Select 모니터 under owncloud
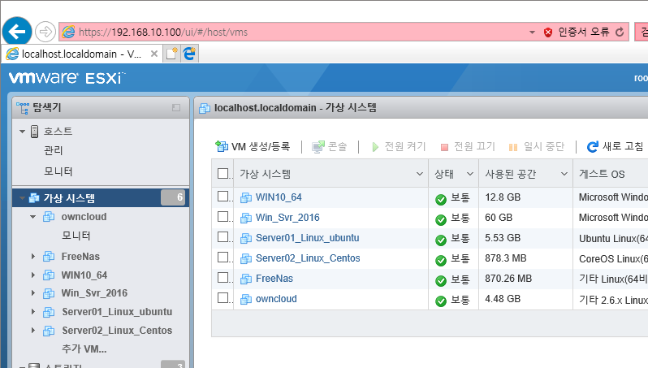The image size is (648, 368). tap(76, 236)
